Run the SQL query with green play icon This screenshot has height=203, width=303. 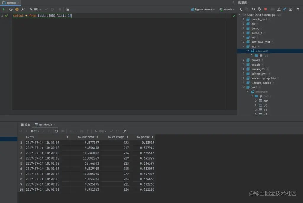coord(4,9)
